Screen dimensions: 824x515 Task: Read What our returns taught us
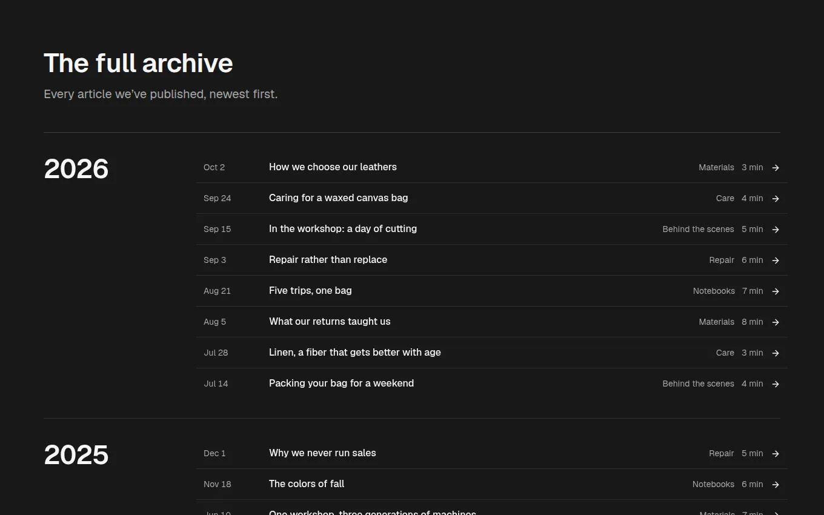330,322
